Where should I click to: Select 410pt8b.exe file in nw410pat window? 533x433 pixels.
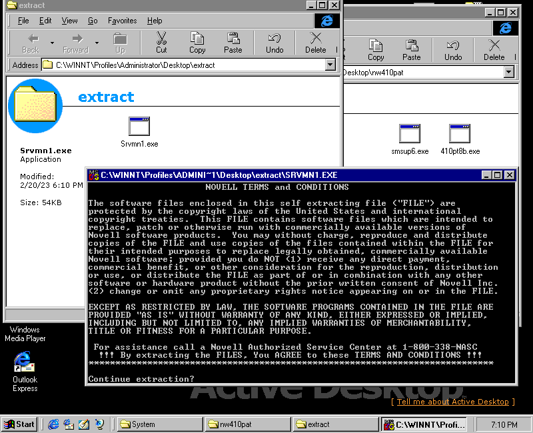tap(460, 134)
